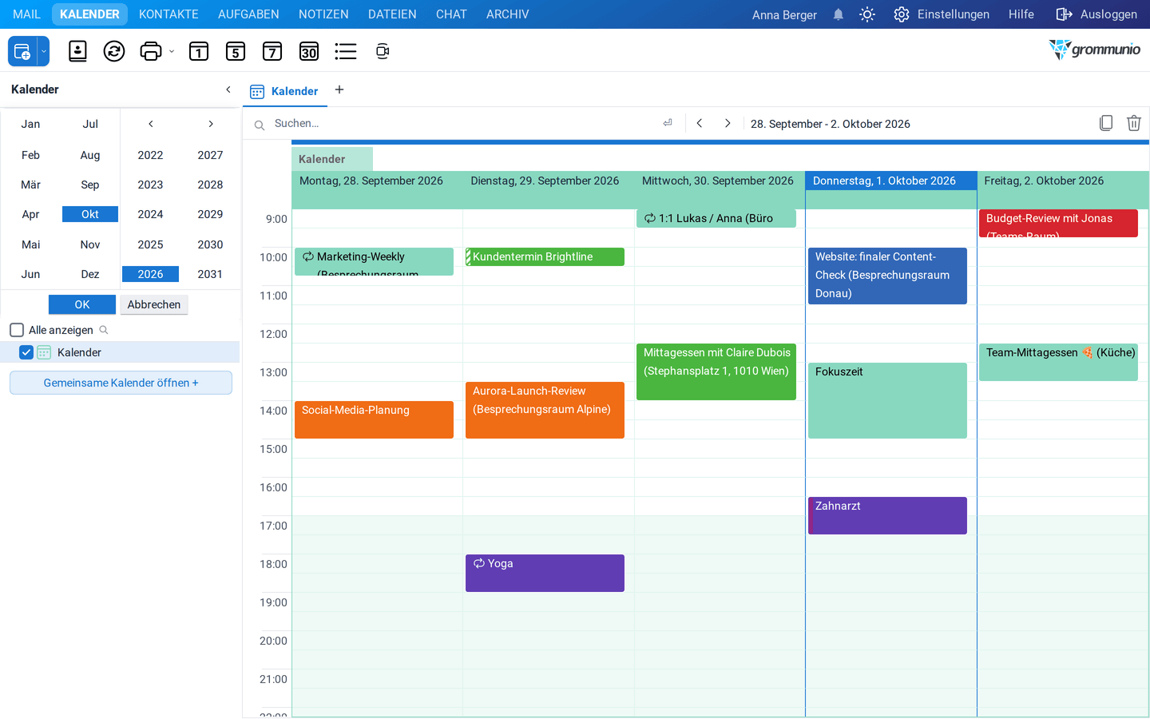Open the Notizen section
The image size is (1150, 719).
[x=323, y=14]
